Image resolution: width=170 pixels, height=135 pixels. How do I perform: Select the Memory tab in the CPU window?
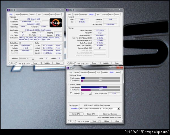pyautogui.click(x=33, y=14)
